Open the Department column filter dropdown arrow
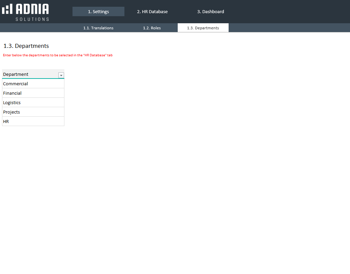This screenshot has height=274, width=350. tap(61, 75)
